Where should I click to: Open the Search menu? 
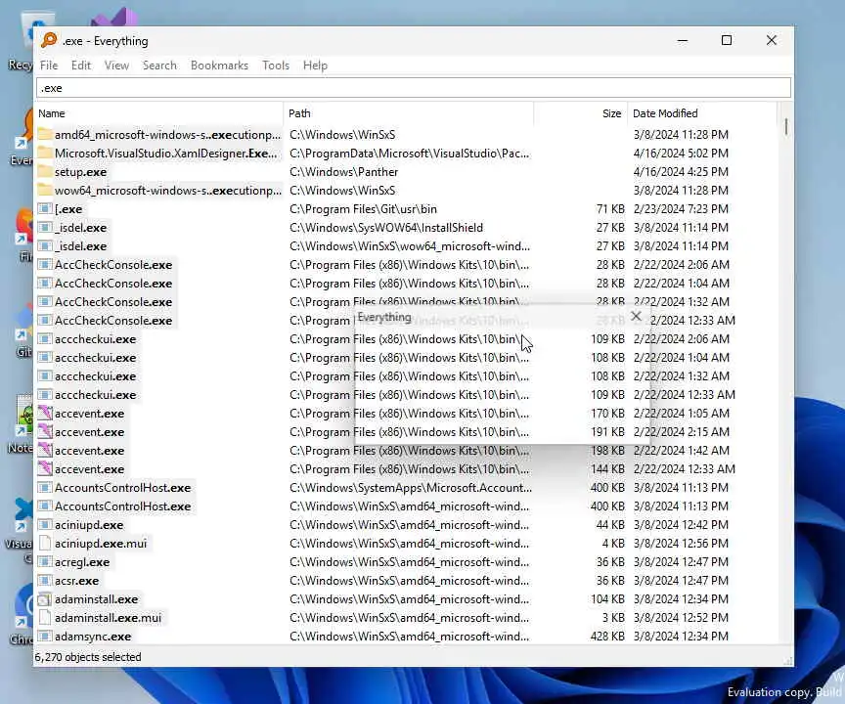(x=159, y=66)
